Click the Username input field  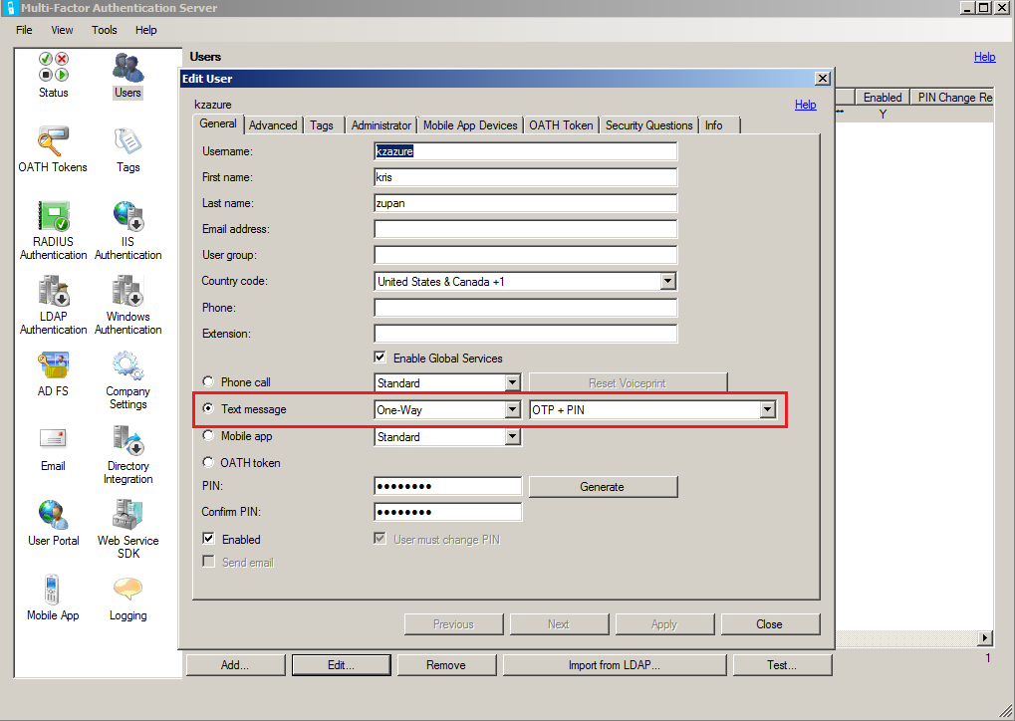click(526, 150)
